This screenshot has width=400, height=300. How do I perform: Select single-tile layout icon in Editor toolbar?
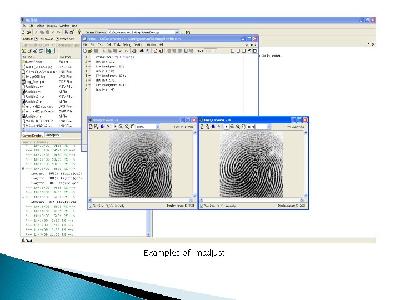(254, 51)
